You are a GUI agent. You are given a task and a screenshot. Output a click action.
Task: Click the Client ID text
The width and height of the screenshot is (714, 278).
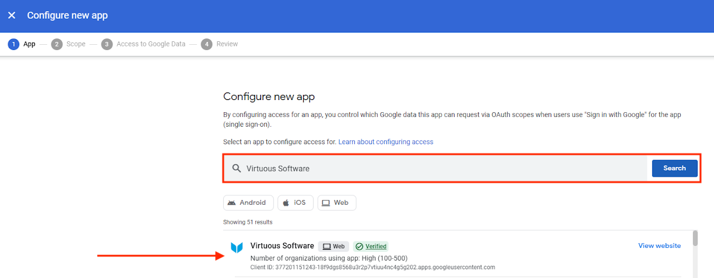(x=372, y=268)
